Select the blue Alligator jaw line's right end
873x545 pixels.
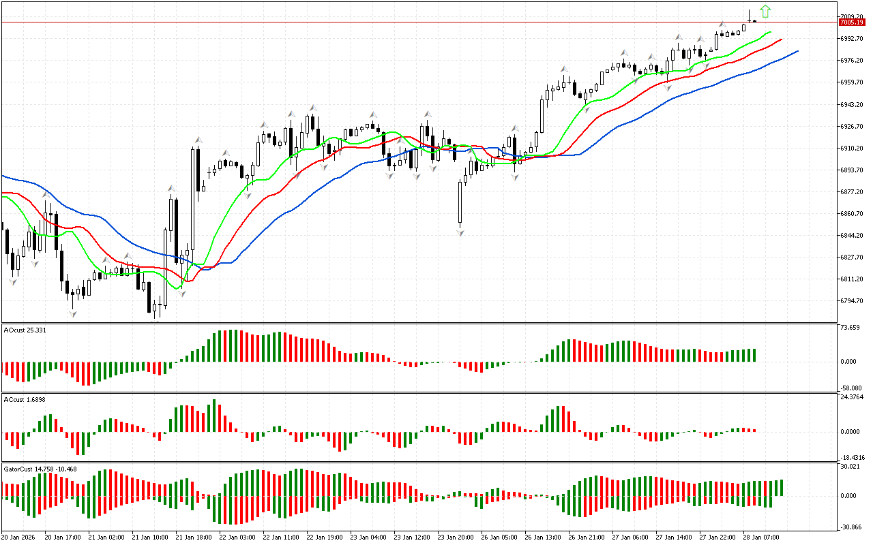pyautogui.click(x=796, y=51)
